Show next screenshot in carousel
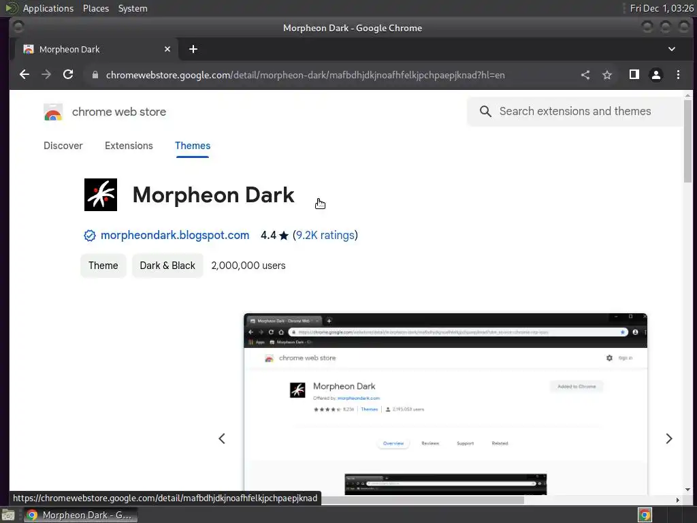 pyautogui.click(x=669, y=439)
